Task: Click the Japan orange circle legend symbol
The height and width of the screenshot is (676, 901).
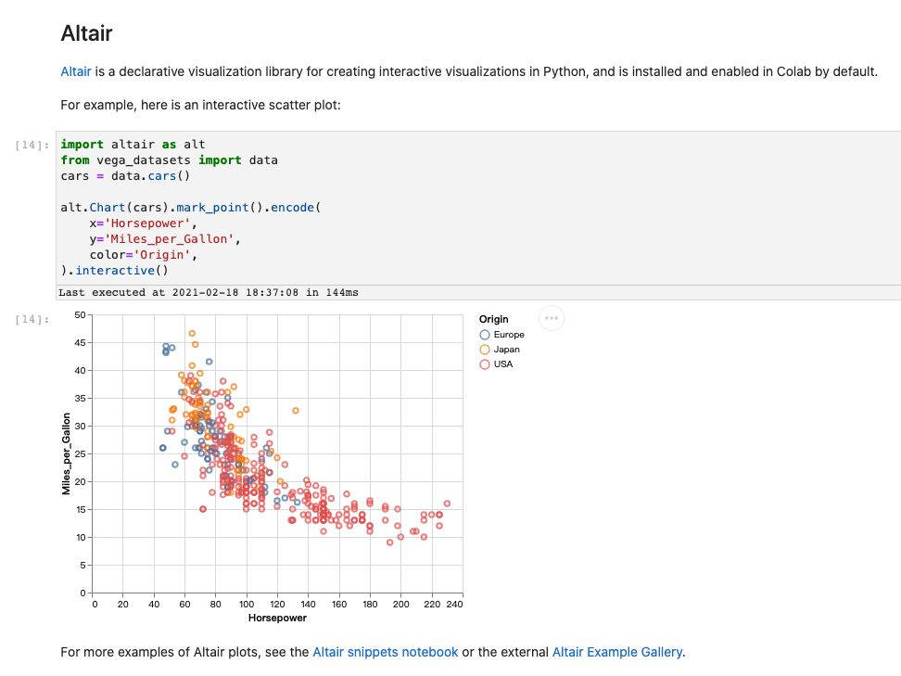Action: click(x=485, y=350)
